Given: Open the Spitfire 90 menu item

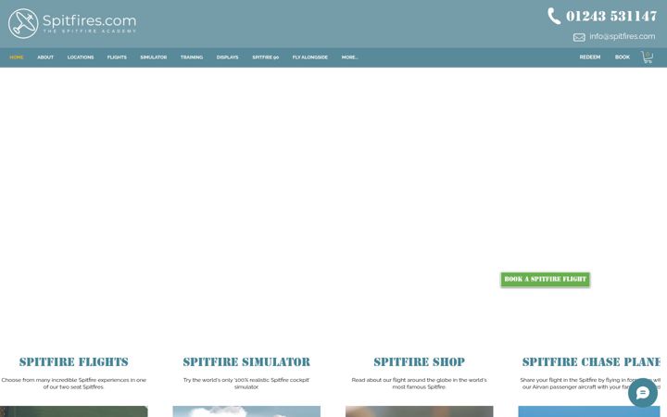Looking at the screenshot, I should pos(266,57).
